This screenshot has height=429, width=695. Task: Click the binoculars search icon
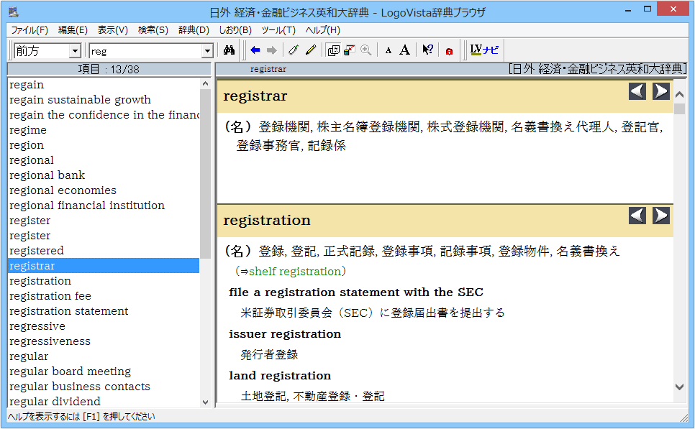229,50
